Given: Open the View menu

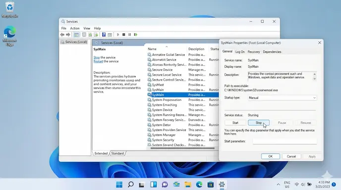Looking at the screenshot, I should click(x=87, y=28).
